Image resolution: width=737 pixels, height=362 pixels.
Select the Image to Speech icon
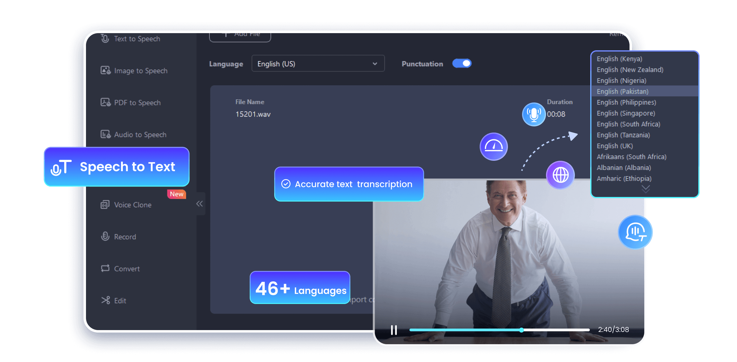[x=105, y=71]
